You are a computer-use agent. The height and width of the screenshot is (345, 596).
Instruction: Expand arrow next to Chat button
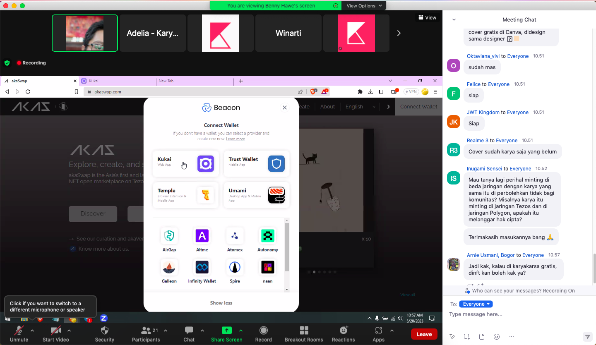click(x=202, y=331)
